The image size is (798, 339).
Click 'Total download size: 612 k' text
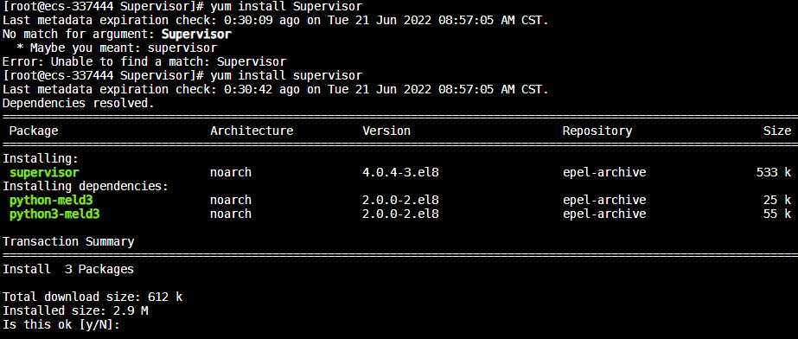(93, 297)
